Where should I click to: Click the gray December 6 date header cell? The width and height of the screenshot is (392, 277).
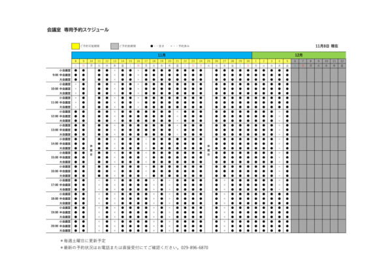295,61
